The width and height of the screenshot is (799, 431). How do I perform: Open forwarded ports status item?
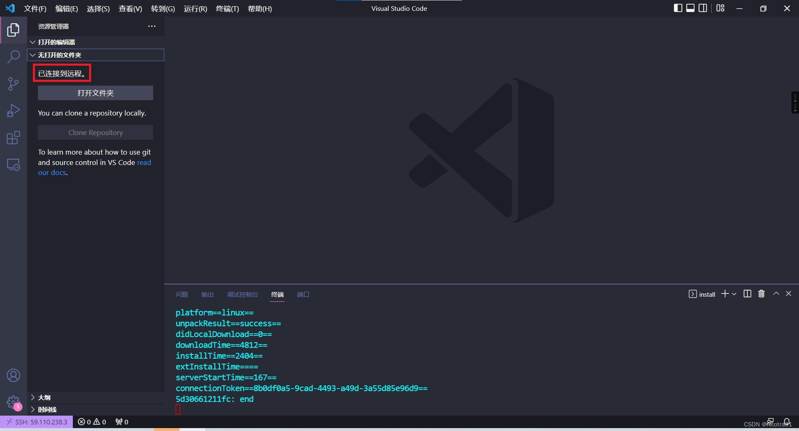click(122, 422)
